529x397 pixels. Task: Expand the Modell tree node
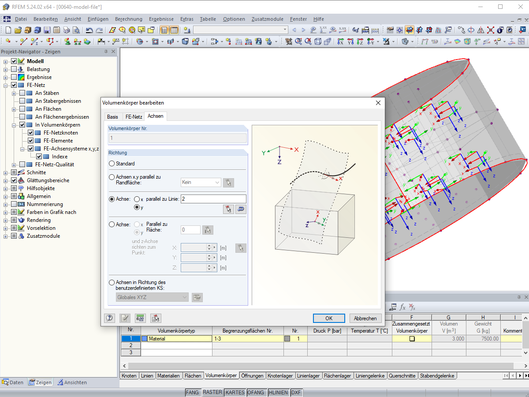[x=6, y=61]
